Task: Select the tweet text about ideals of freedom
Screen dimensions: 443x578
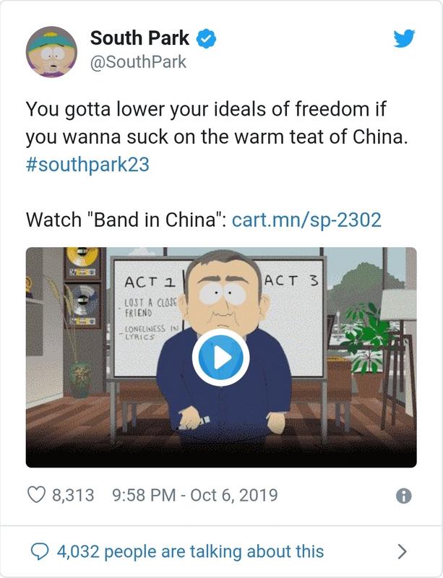Action: (217, 123)
